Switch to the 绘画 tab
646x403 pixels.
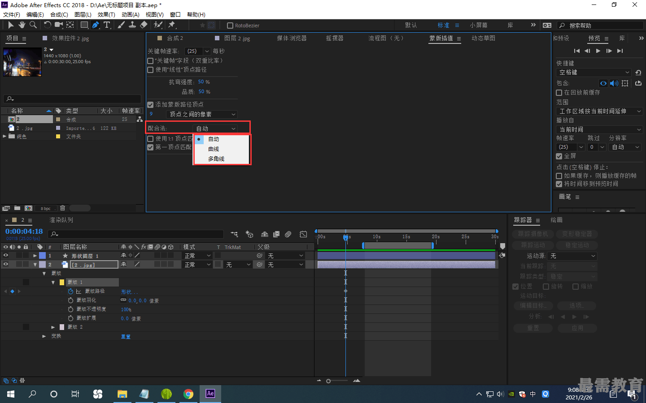[557, 220]
